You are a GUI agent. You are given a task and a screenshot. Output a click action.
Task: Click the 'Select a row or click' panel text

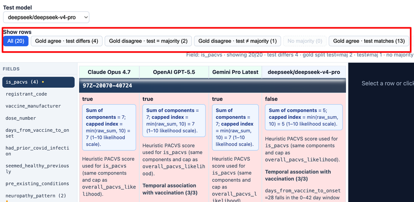click(x=388, y=83)
